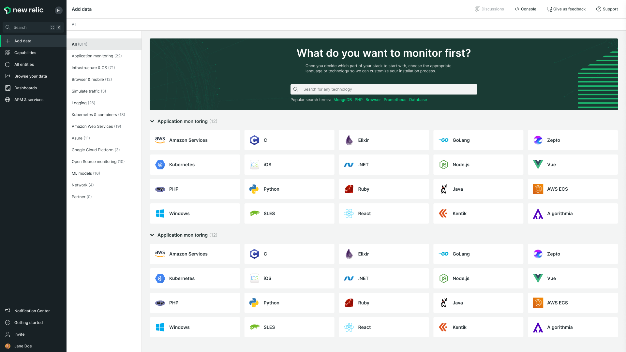This screenshot has height=352, width=626.
Task: Click the MongoDB popular search term
Action: [342, 100]
